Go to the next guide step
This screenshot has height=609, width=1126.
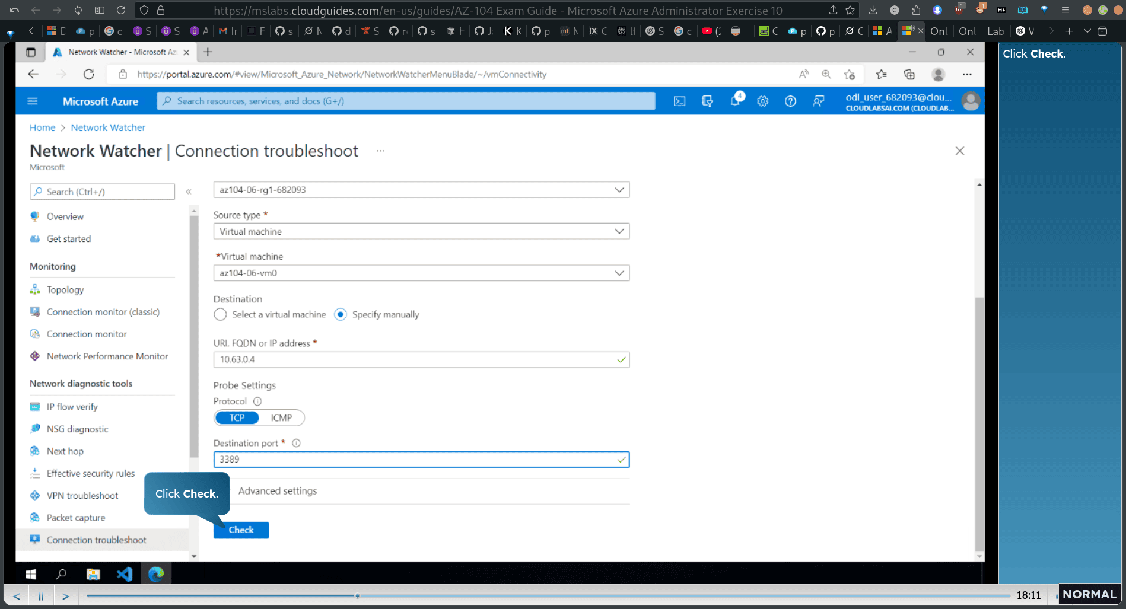[x=66, y=596]
